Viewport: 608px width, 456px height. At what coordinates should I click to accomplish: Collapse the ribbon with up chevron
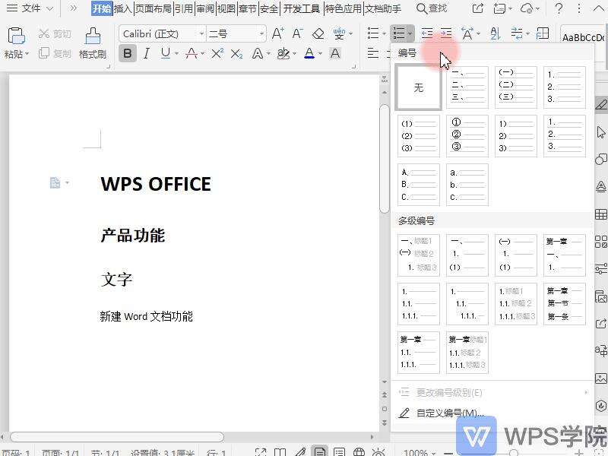pyautogui.click(x=599, y=8)
